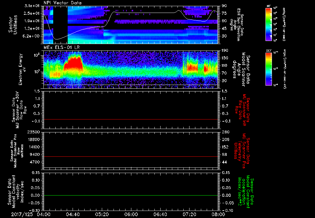Image resolution: width=315 pixels, height=218 pixels.
Task: Click the red "MU Scanner Init Raw Data" label
Action: [242, 110]
